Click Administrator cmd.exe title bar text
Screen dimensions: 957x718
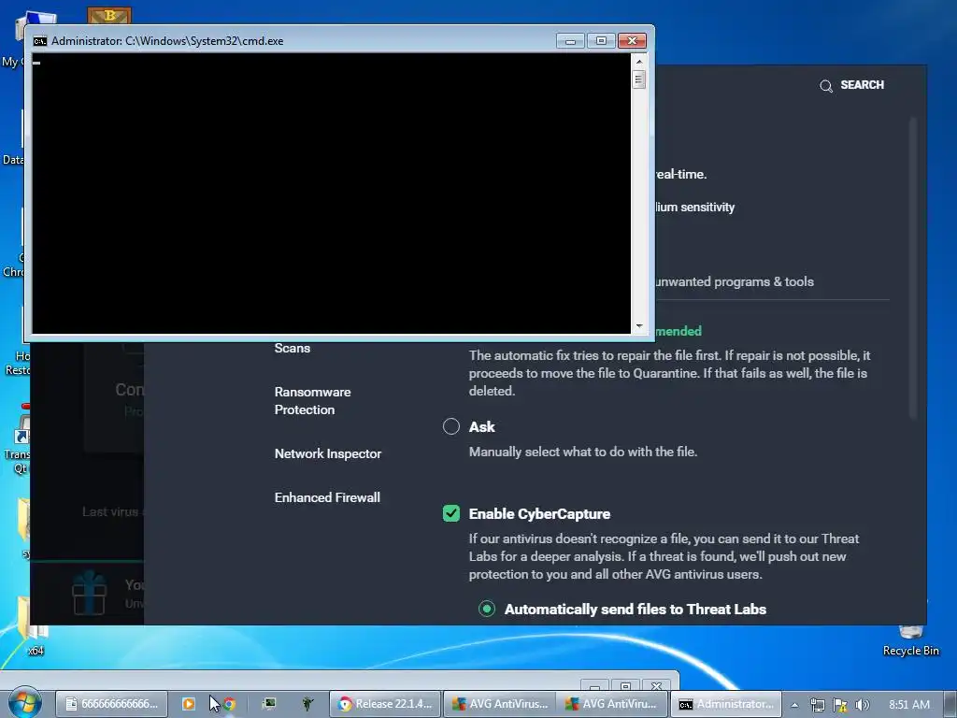point(167,41)
